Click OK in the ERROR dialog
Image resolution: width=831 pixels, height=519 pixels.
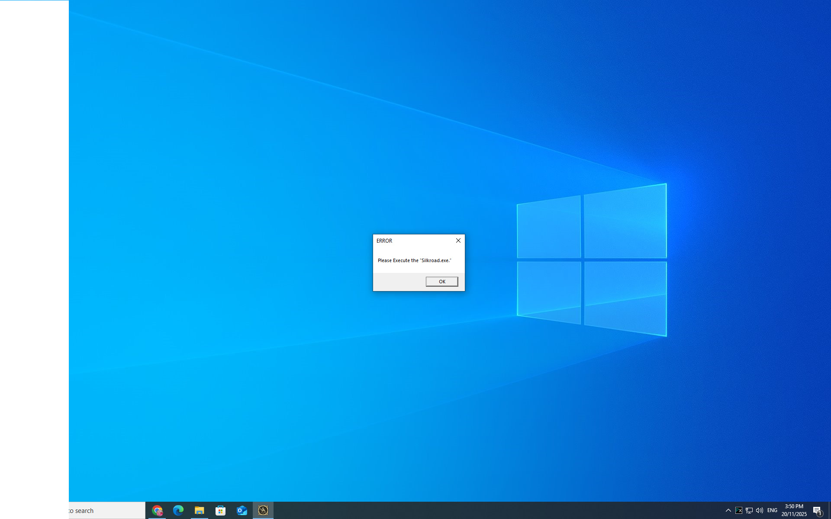441,282
